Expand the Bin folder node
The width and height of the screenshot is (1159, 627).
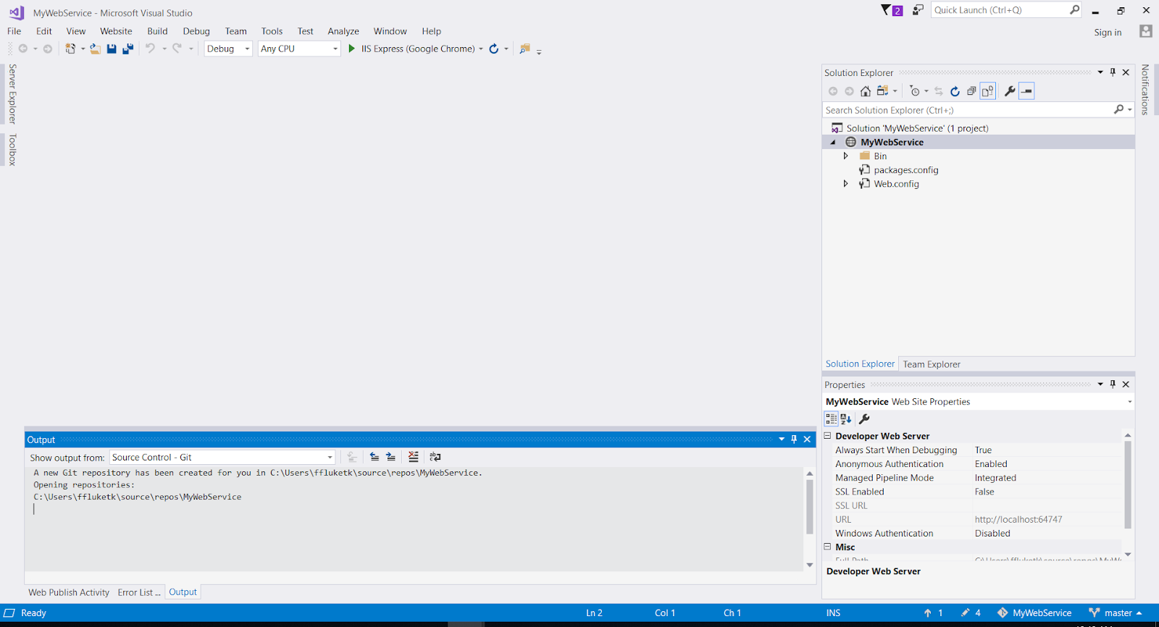[x=845, y=156]
